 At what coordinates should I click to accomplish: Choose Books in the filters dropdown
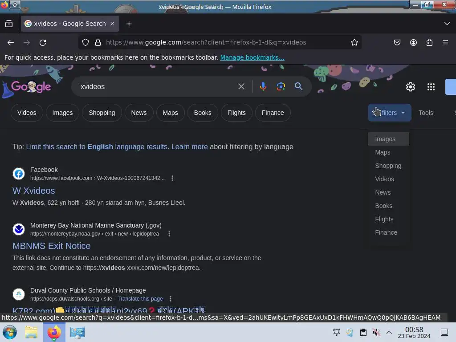[x=388, y=206]
